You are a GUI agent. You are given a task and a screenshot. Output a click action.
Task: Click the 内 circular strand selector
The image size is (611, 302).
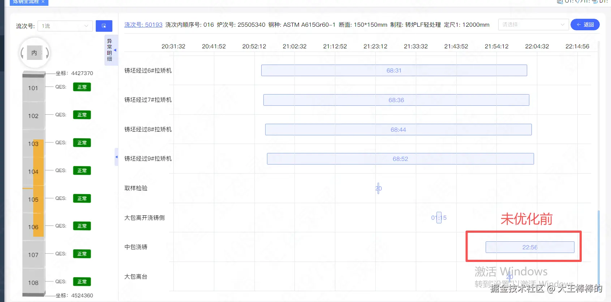click(35, 53)
